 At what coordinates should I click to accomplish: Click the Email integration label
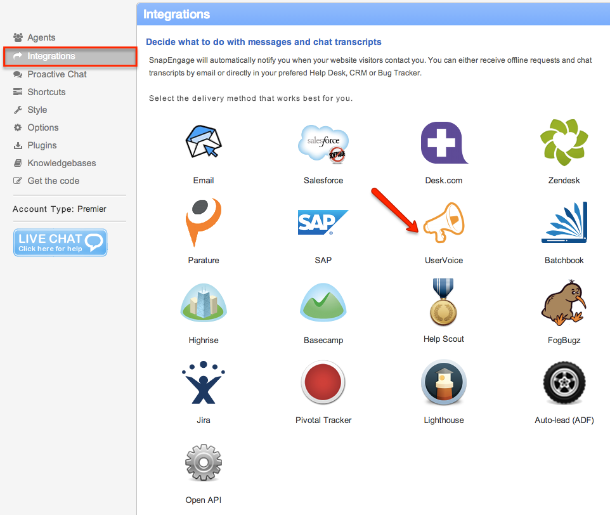(x=204, y=181)
